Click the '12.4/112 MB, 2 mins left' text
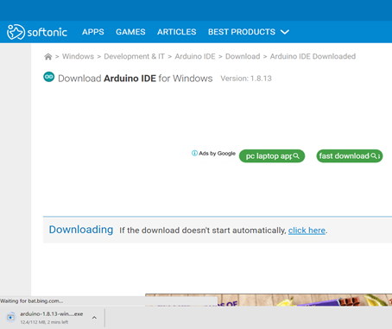The image size is (392, 329). 44,322
